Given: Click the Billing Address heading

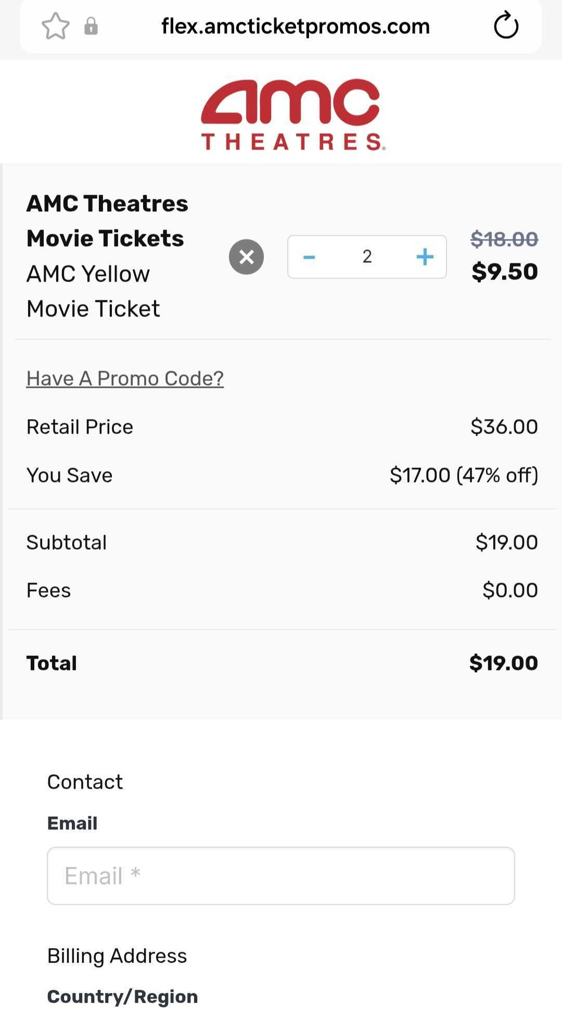Looking at the screenshot, I should click(117, 956).
